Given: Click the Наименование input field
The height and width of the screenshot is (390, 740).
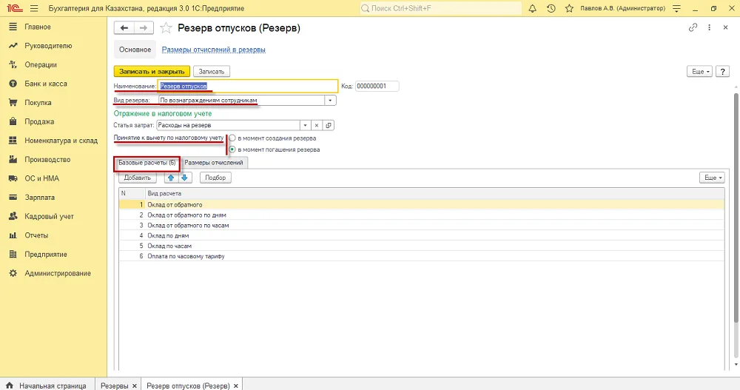Looking at the screenshot, I should [248, 86].
